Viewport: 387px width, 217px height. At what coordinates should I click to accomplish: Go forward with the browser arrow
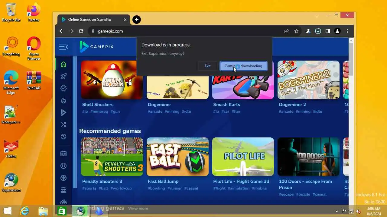pos(71,31)
